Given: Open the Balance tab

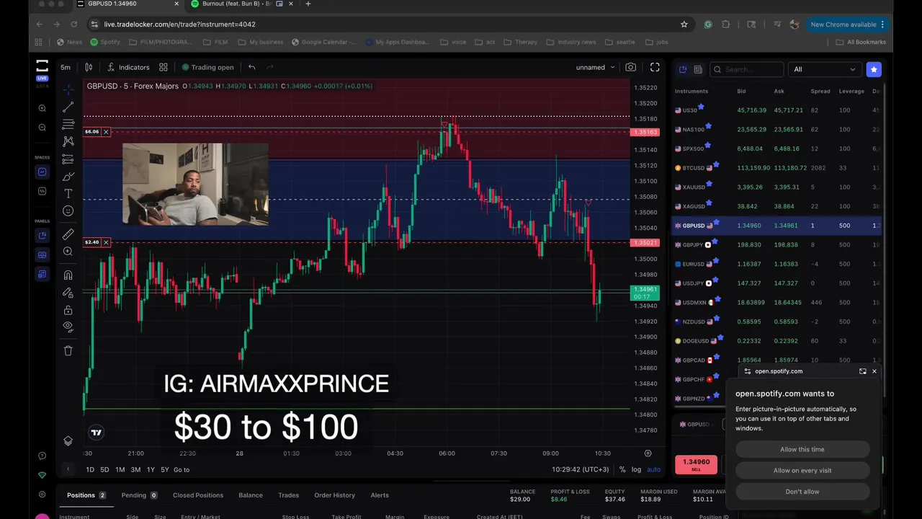Looking at the screenshot, I should click(x=251, y=495).
